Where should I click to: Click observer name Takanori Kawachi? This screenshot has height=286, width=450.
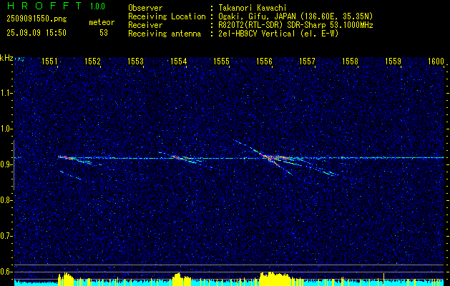(253, 8)
